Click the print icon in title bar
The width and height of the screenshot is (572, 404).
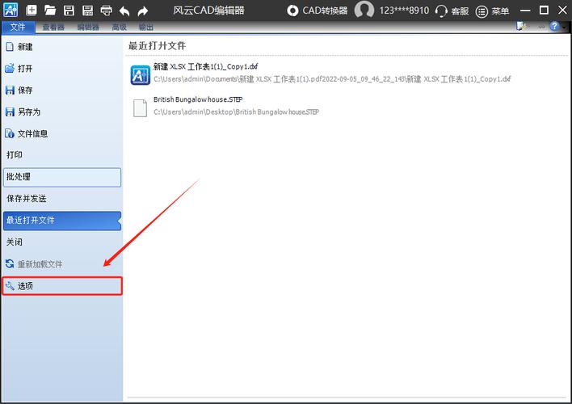pos(106,11)
